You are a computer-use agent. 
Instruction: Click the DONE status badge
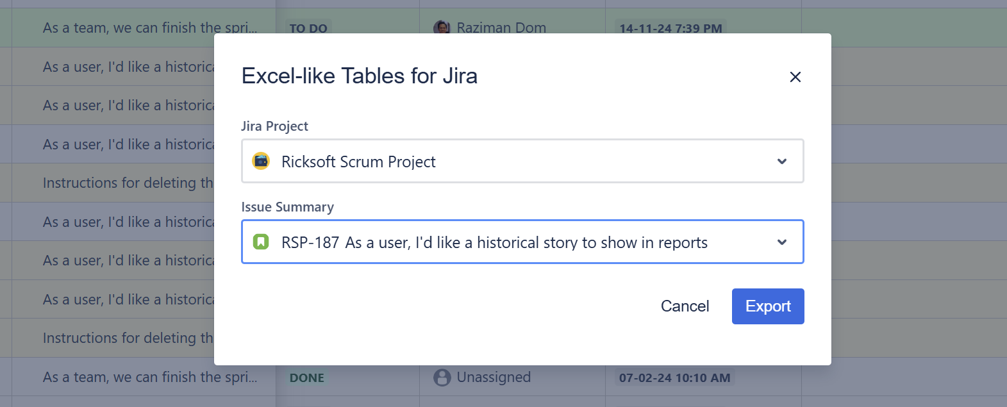(x=307, y=378)
